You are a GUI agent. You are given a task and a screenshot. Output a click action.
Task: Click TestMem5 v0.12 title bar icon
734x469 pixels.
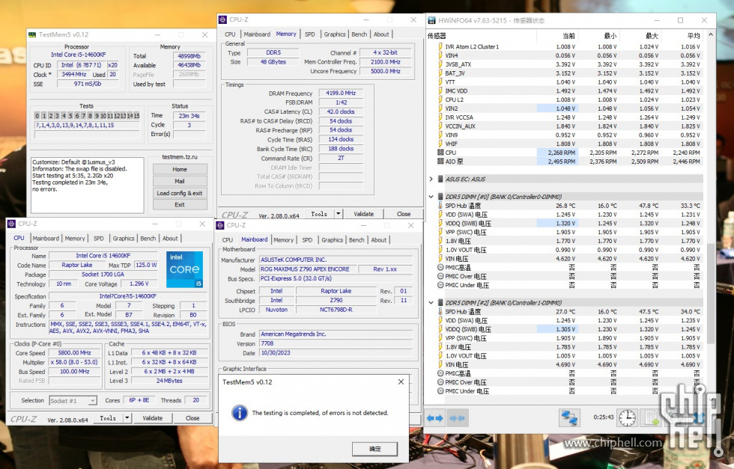pyautogui.click(x=31, y=34)
